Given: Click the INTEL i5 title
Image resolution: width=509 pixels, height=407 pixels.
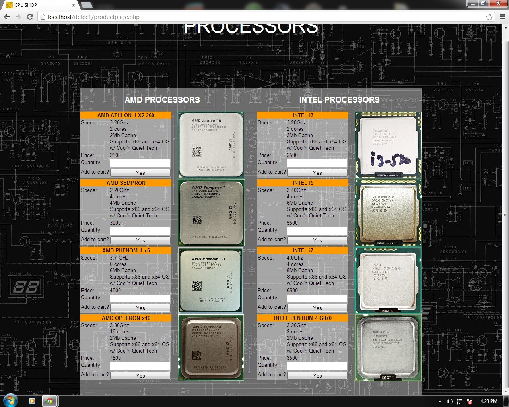Looking at the screenshot, I should pyautogui.click(x=303, y=183).
